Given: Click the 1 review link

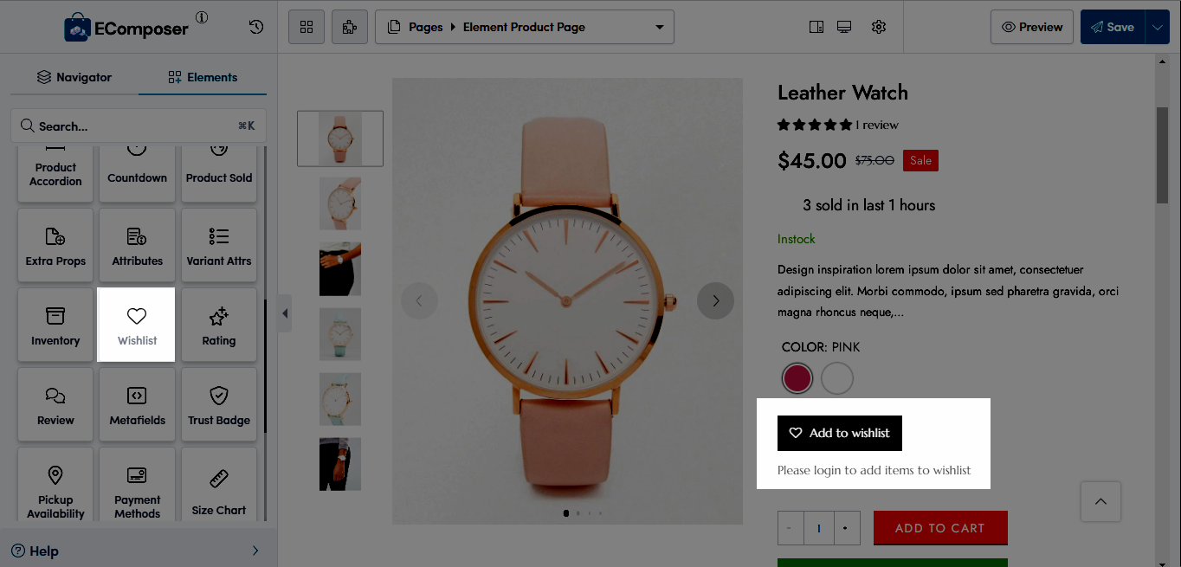Looking at the screenshot, I should pyautogui.click(x=877, y=125).
